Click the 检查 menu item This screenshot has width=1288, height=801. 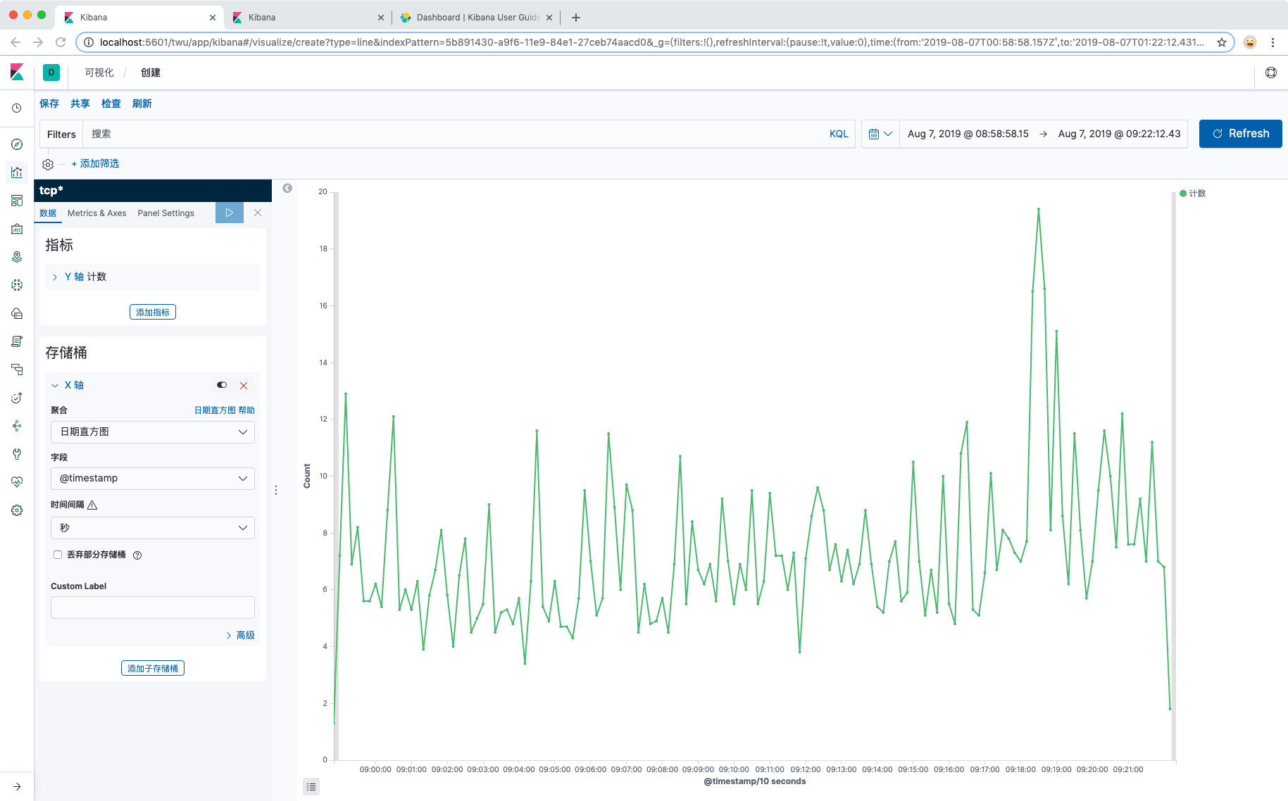[x=111, y=103]
